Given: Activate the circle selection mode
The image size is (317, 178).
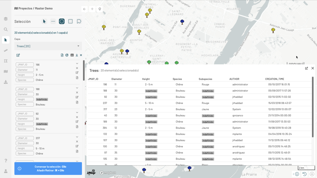Looking at the screenshot, I should (x=62, y=21).
